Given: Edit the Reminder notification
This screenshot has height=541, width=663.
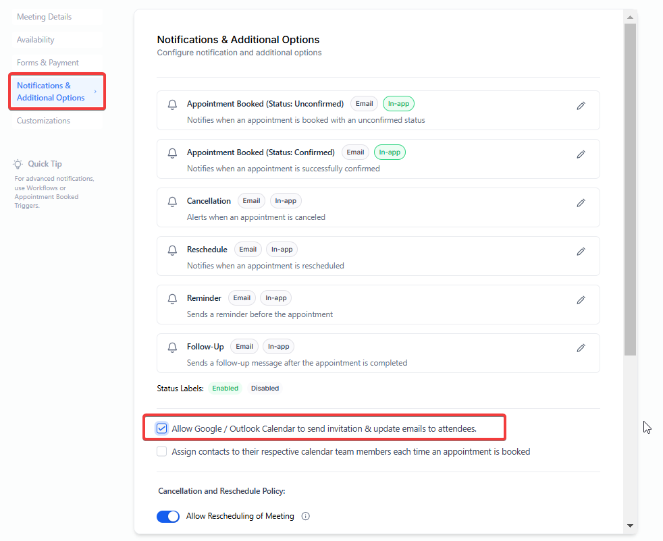Looking at the screenshot, I should coord(581,300).
